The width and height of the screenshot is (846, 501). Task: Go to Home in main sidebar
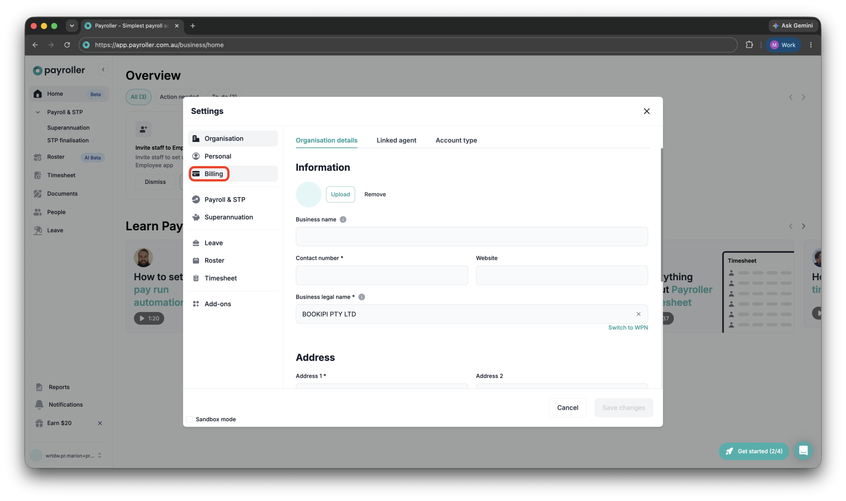[x=69, y=94]
